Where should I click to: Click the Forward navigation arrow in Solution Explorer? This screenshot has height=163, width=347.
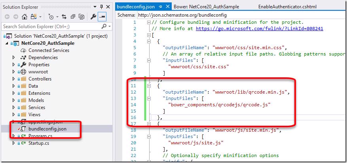(15, 17)
